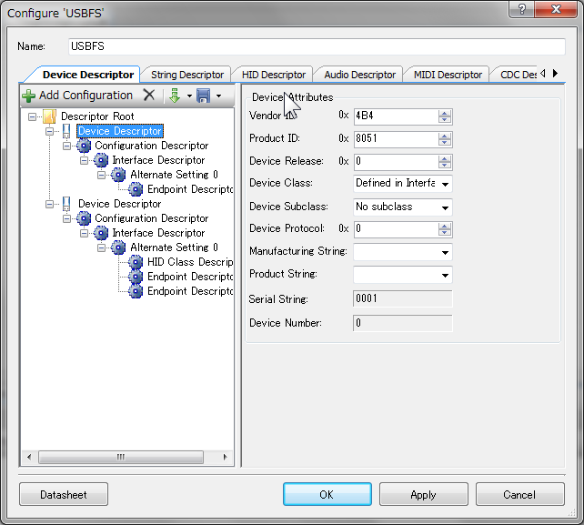Click the second Device Descriptor USB icon

[x=66, y=204]
